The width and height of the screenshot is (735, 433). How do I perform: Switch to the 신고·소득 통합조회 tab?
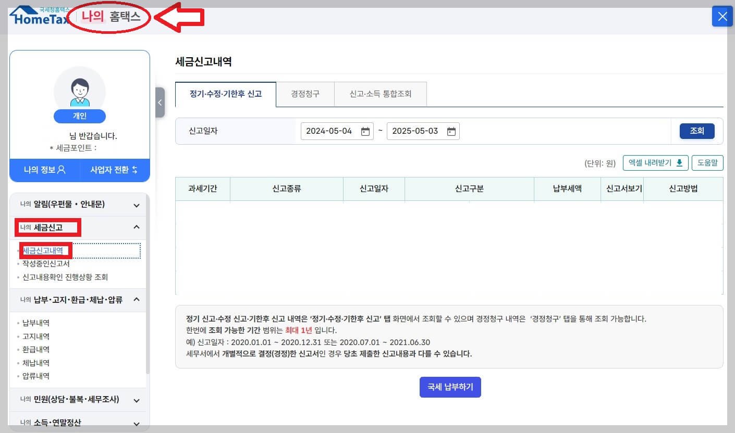pos(381,94)
